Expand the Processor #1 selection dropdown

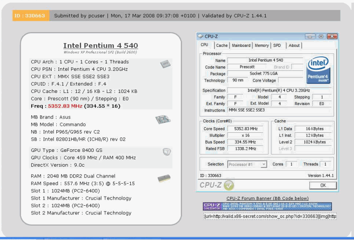264,164
